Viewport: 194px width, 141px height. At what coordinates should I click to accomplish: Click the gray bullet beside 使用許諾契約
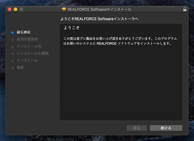point(13,40)
